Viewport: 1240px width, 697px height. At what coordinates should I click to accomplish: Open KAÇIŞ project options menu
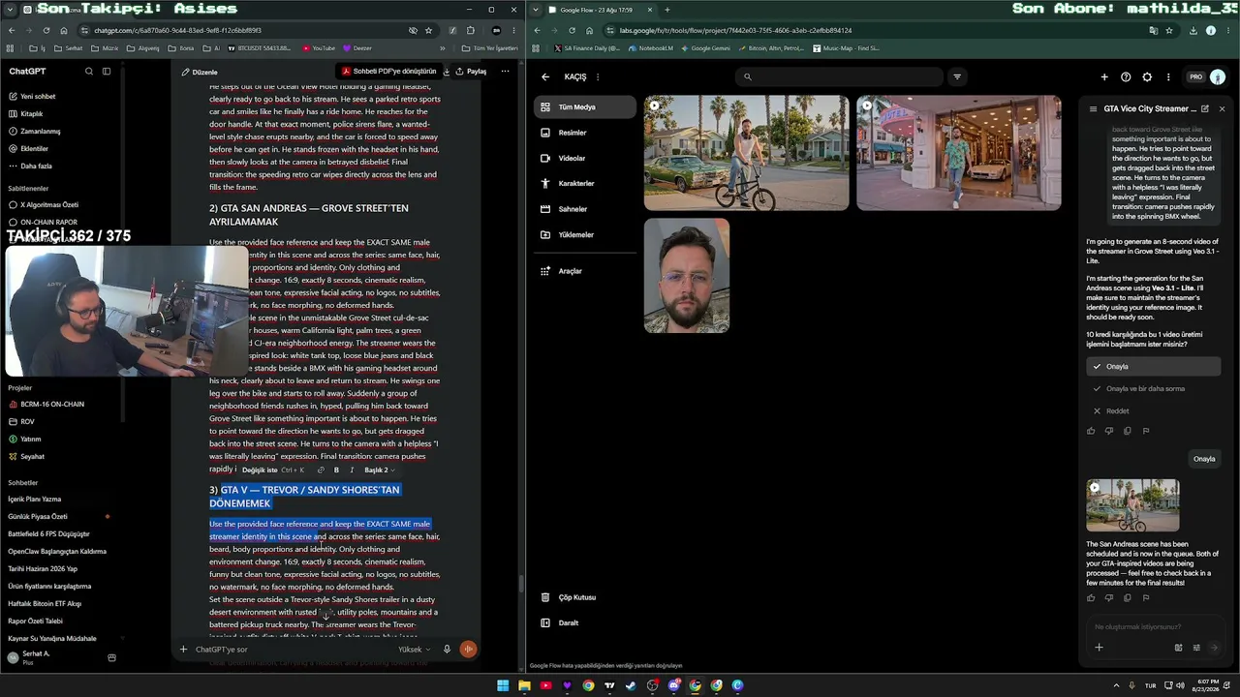(x=598, y=76)
